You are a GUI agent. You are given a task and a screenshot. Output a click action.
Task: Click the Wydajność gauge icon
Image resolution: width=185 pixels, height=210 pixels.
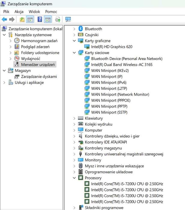(x=17, y=59)
